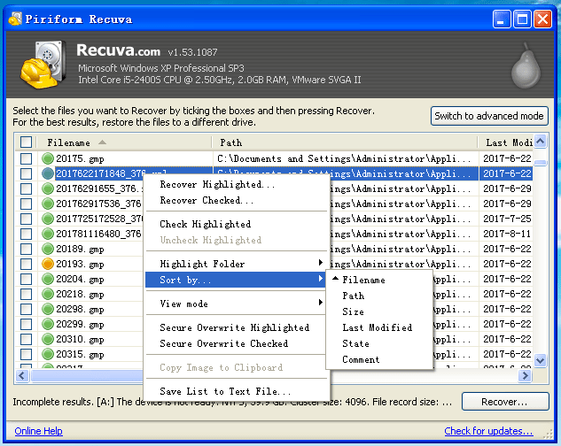Click the vertical scrollbar thumb

pyautogui.click(x=541, y=163)
